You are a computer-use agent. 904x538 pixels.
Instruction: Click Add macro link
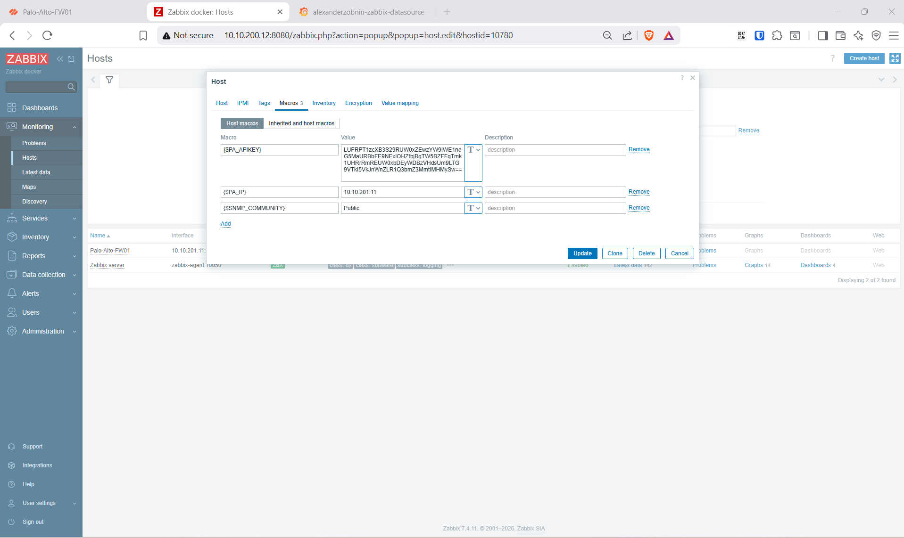tap(226, 224)
